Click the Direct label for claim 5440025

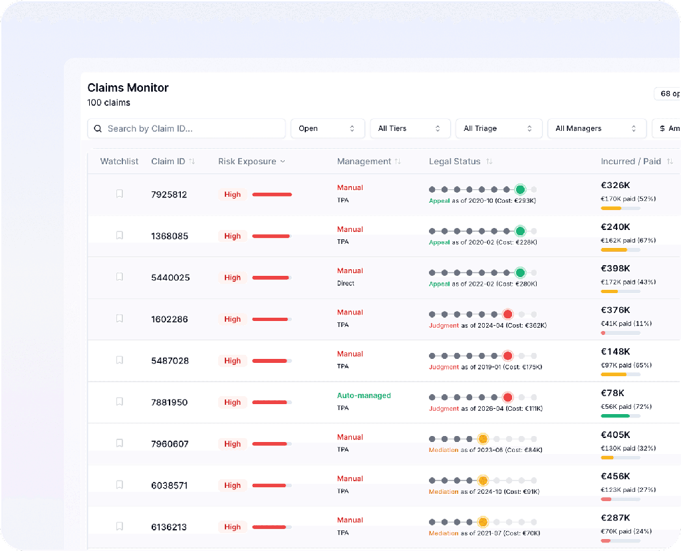(x=346, y=283)
